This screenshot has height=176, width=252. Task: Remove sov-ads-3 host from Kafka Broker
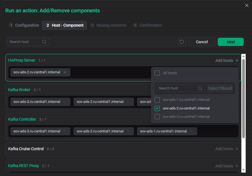click(65, 102)
